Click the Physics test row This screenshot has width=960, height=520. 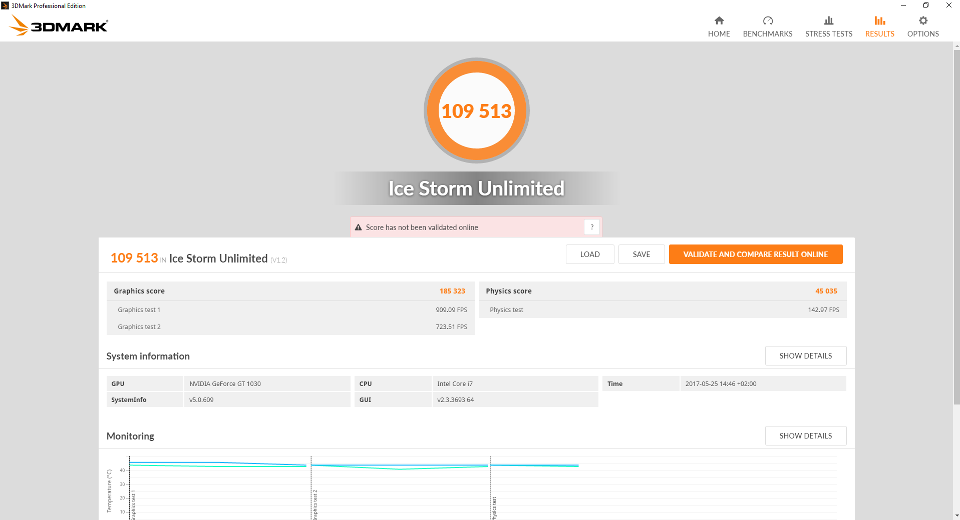(663, 309)
